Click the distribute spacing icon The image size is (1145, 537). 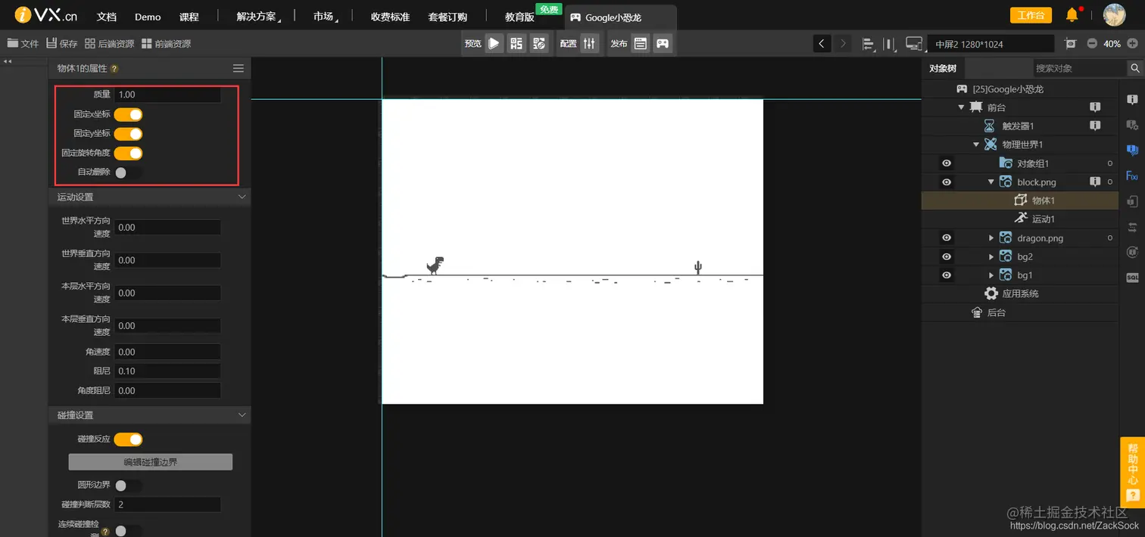890,44
